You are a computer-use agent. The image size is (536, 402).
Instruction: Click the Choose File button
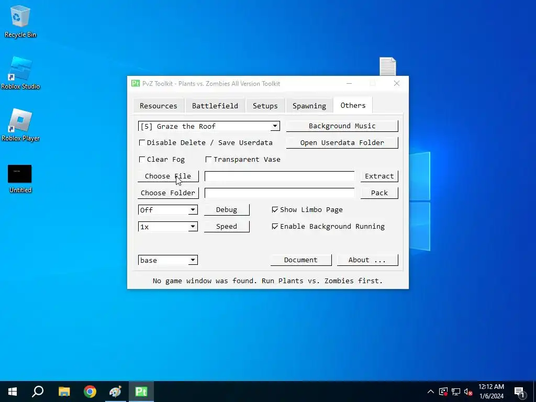coord(168,176)
